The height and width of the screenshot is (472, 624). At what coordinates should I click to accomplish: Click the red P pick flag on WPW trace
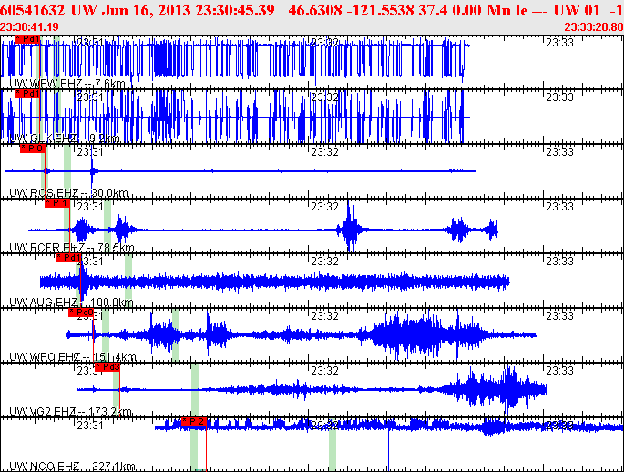point(28,40)
